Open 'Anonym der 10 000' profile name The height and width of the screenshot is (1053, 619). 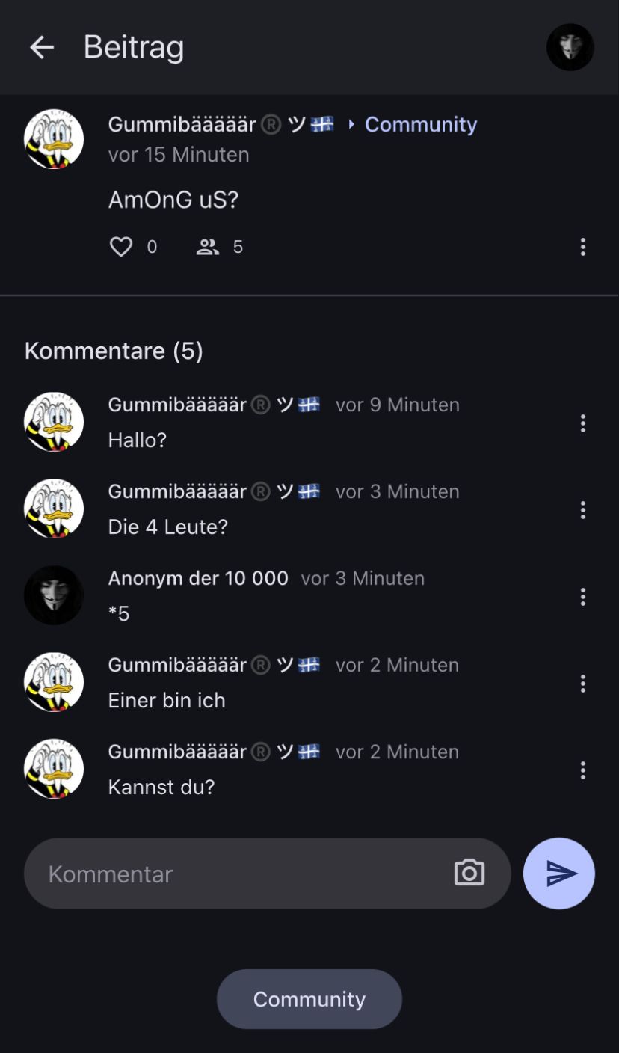[x=198, y=578]
